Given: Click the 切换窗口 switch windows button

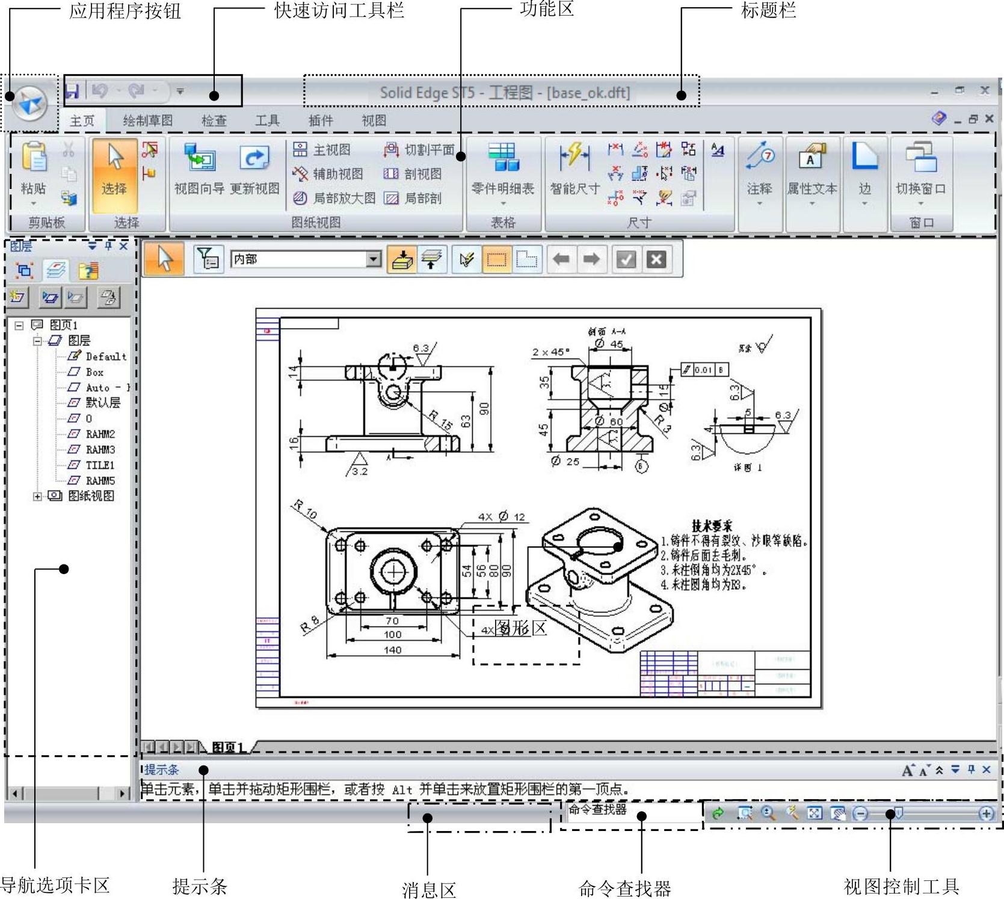Looking at the screenshot, I should pyautogui.click(x=921, y=168).
